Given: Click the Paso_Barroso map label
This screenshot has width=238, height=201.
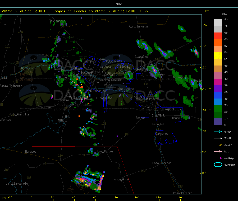Looking at the screenshot, I should coord(162,163).
